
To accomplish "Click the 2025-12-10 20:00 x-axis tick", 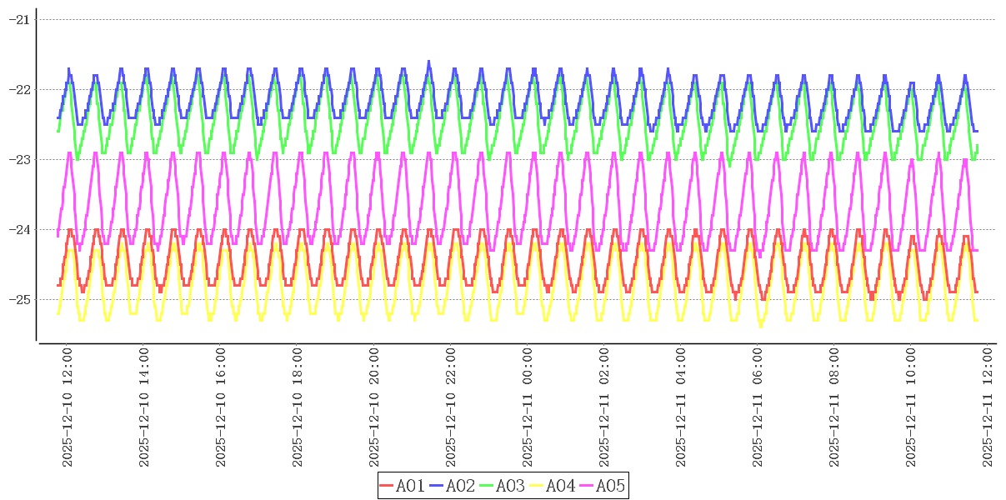I will coord(374,407).
